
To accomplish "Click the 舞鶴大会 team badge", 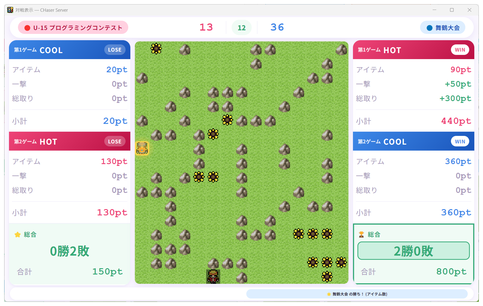I will coord(443,28).
